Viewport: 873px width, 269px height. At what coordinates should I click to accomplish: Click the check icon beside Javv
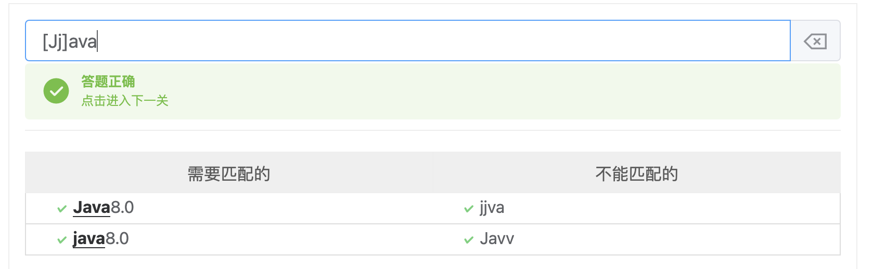pyautogui.click(x=469, y=240)
